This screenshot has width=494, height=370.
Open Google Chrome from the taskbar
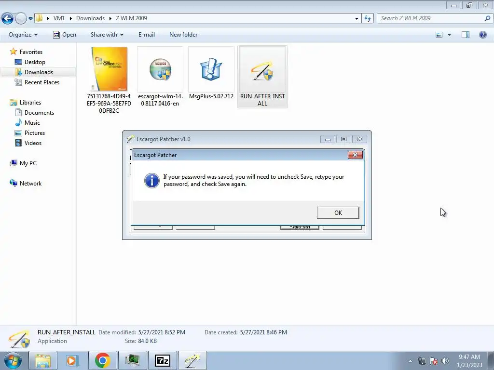(x=102, y=360)
